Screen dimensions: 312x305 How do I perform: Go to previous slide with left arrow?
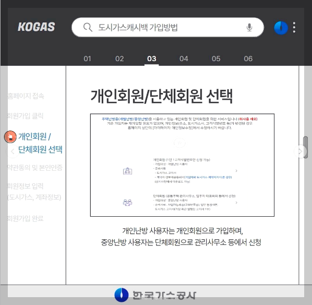coord(13,151)
